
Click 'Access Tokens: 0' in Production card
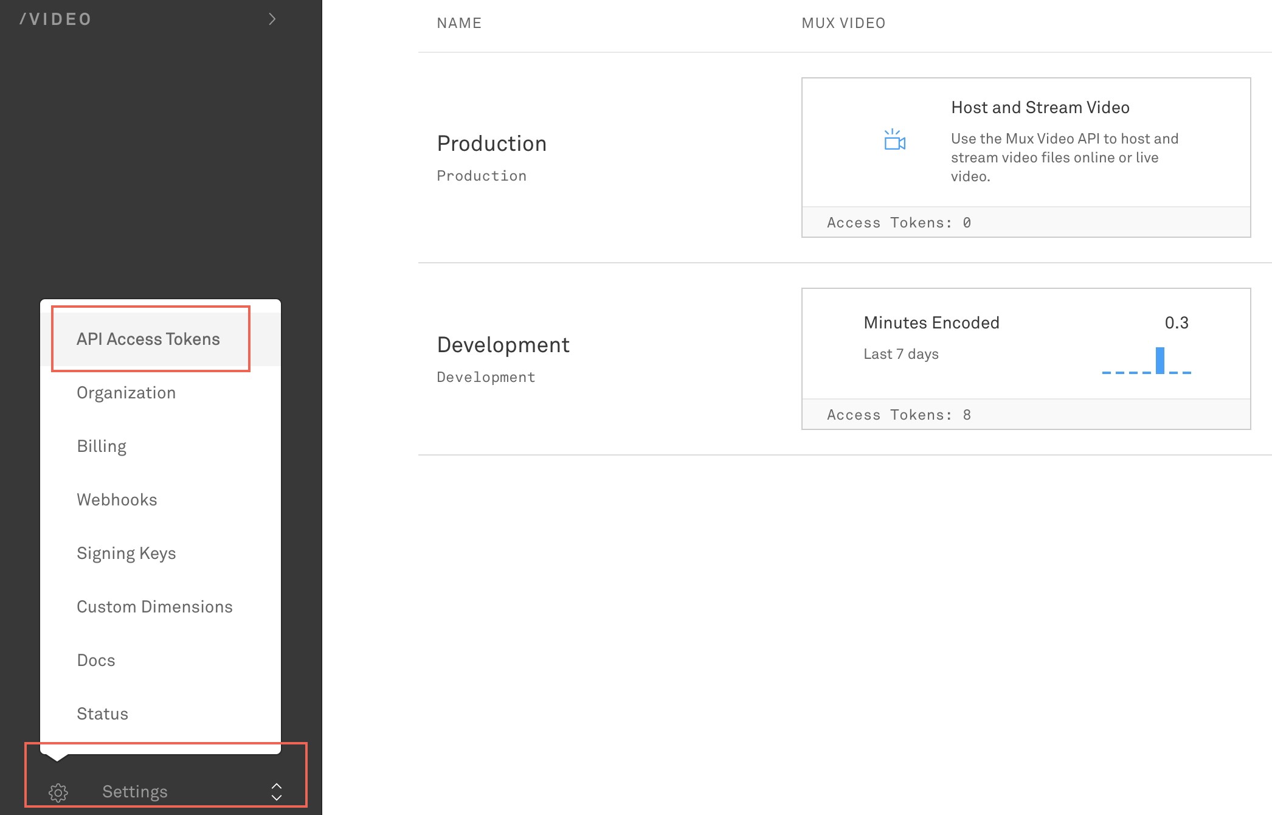click(x=899, y=223)
